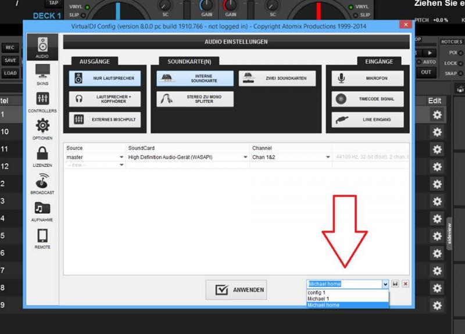This screenshot has width=465, height=334.
Task: Open the Controllers sidebar section
Action: click(x=42, y=102)
